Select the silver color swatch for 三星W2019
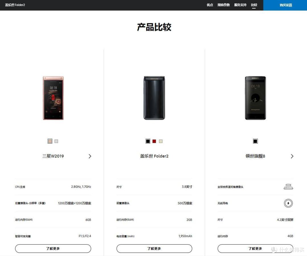Viewport: 307px width, 256px height. [56, 141]
